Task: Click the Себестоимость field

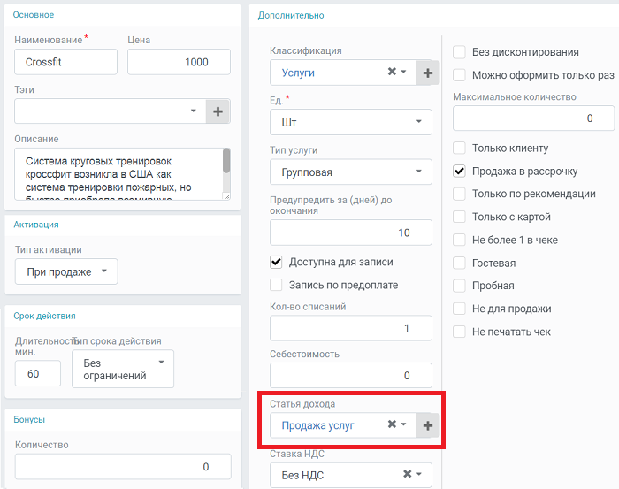Action: click(x=351, y=375)
